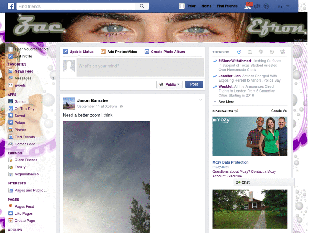
Task: Click the What's on your mind box
Action: [140, 67]
